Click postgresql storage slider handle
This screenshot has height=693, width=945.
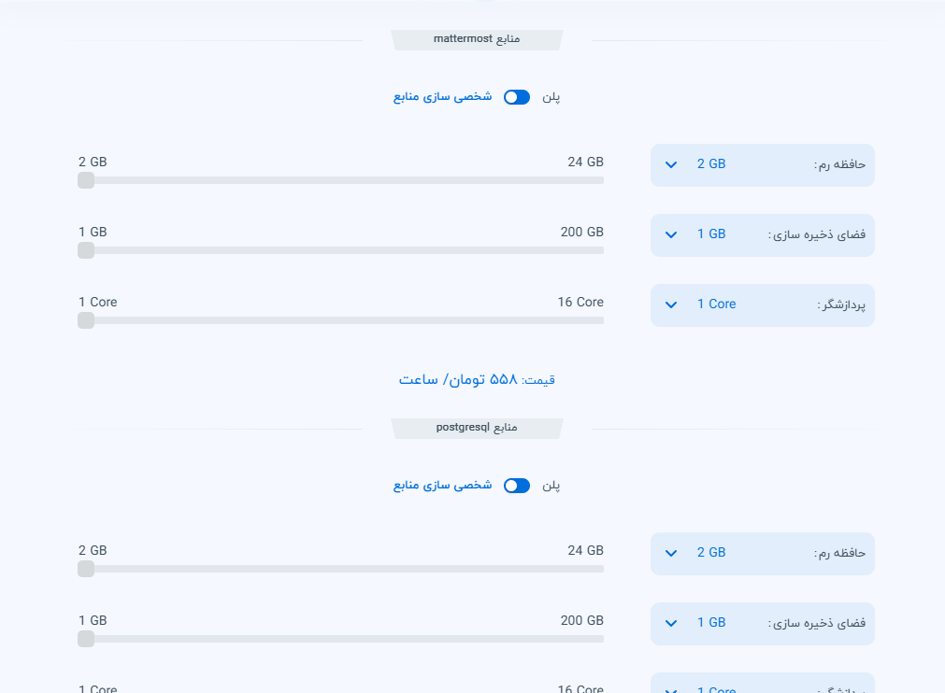pyautogui.click(x=86, y=639)
